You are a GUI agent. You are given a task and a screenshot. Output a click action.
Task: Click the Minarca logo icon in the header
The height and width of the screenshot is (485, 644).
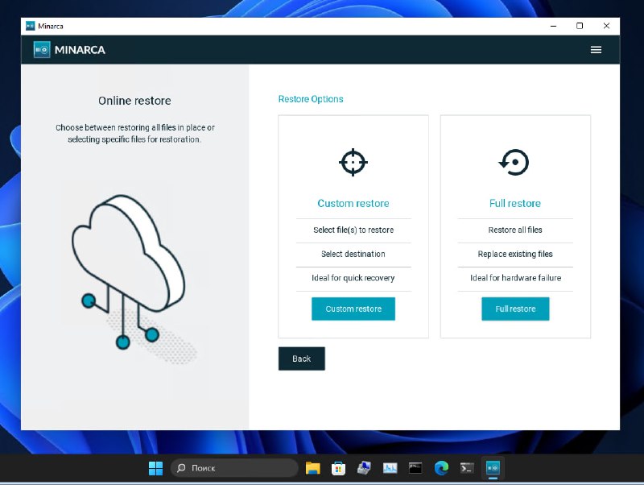point(42,50)
